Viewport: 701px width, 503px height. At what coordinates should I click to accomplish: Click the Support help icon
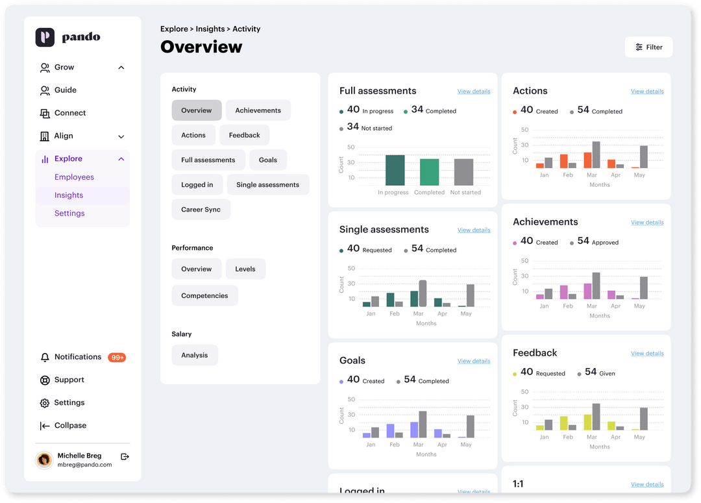[x=44, y=380]
